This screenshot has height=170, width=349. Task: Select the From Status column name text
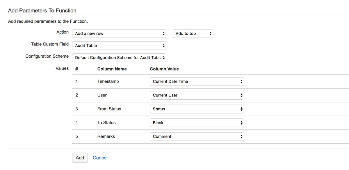[109, 109]
